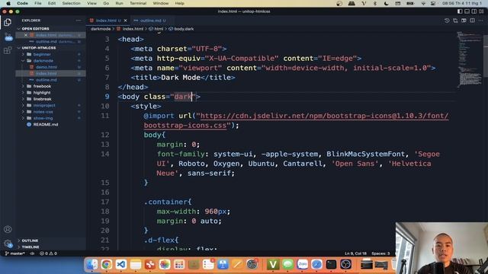
Task: Click the darkmode breadcrumb segment
Action: pyautogui.click(x=101, y=29)
